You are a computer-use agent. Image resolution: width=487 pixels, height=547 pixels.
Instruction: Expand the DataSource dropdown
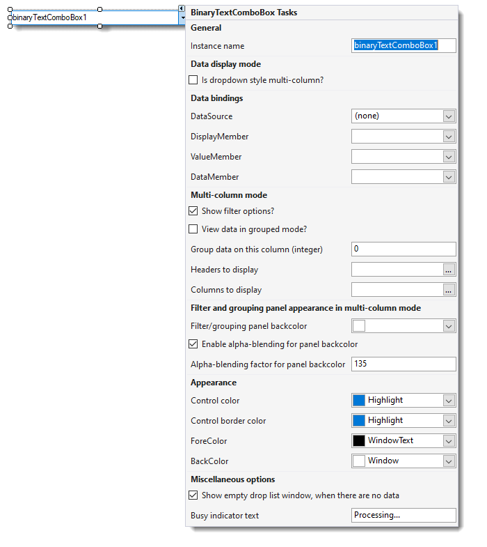(449, 116)
